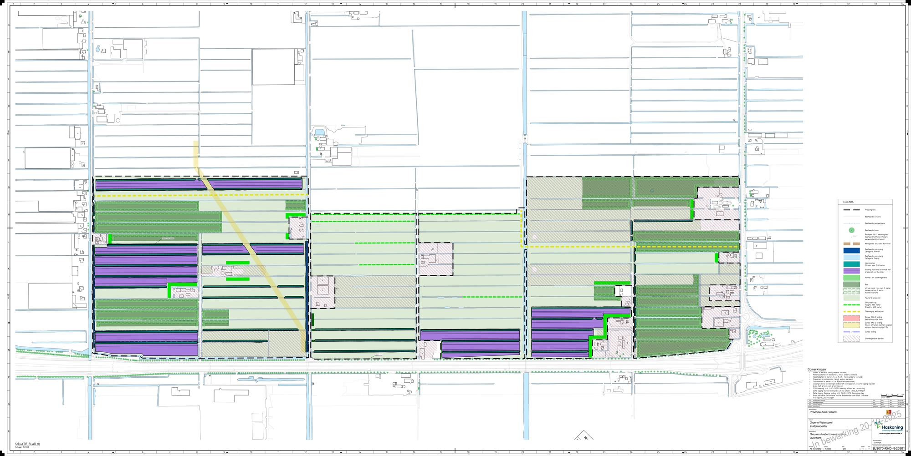
Task: Click the green tree symbol for Bestaande boom
Action: coord(851,231)
